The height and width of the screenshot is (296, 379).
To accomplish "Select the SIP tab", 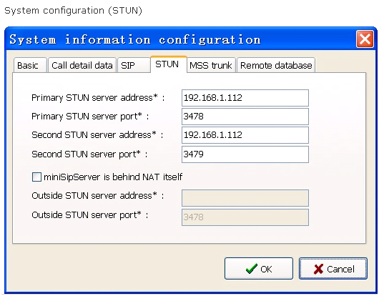I will [134, 65].
